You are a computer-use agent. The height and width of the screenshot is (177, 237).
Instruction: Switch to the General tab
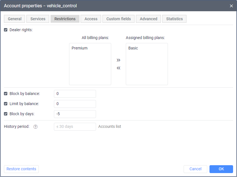click(15, 19)
